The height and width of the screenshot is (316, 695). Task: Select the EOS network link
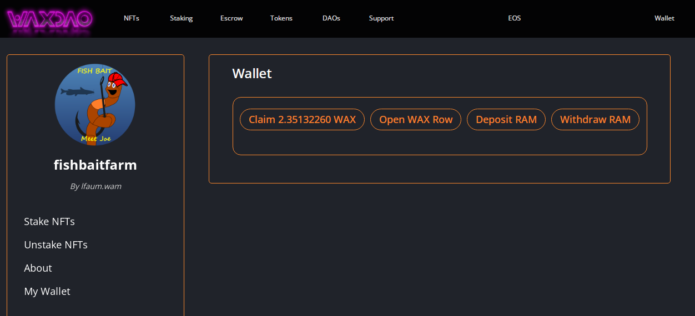[x=515, y=18]
